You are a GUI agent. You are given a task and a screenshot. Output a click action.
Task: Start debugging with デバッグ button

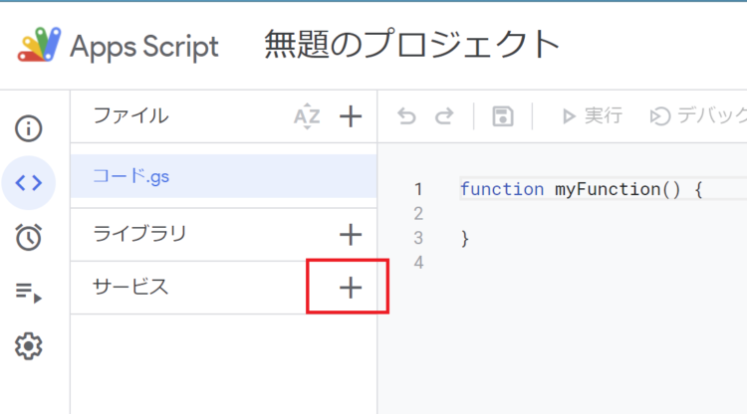(698, 115)
